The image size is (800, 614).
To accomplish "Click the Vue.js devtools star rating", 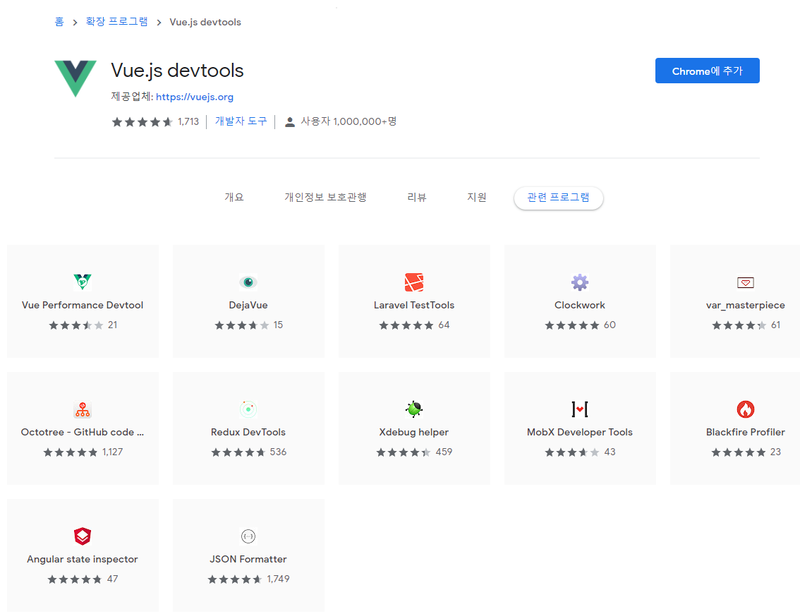I will tap(142, 122).
